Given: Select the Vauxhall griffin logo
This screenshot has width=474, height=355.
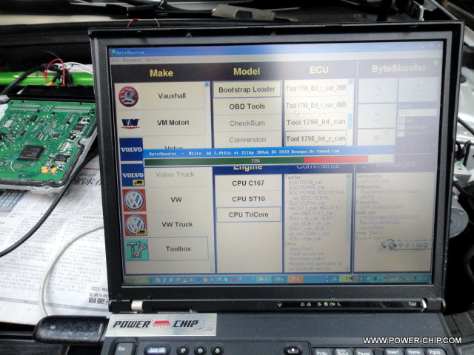Looking at the screenshot, I should pyautogui.click(x=128, y=97).
